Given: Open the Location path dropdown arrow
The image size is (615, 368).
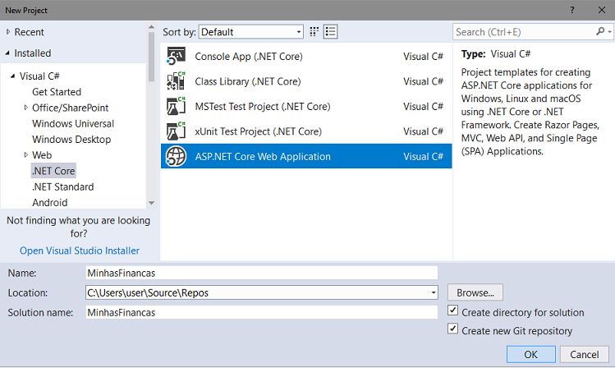Looking at the screenshot, I should pyautogui.click(x=433, y=292).
